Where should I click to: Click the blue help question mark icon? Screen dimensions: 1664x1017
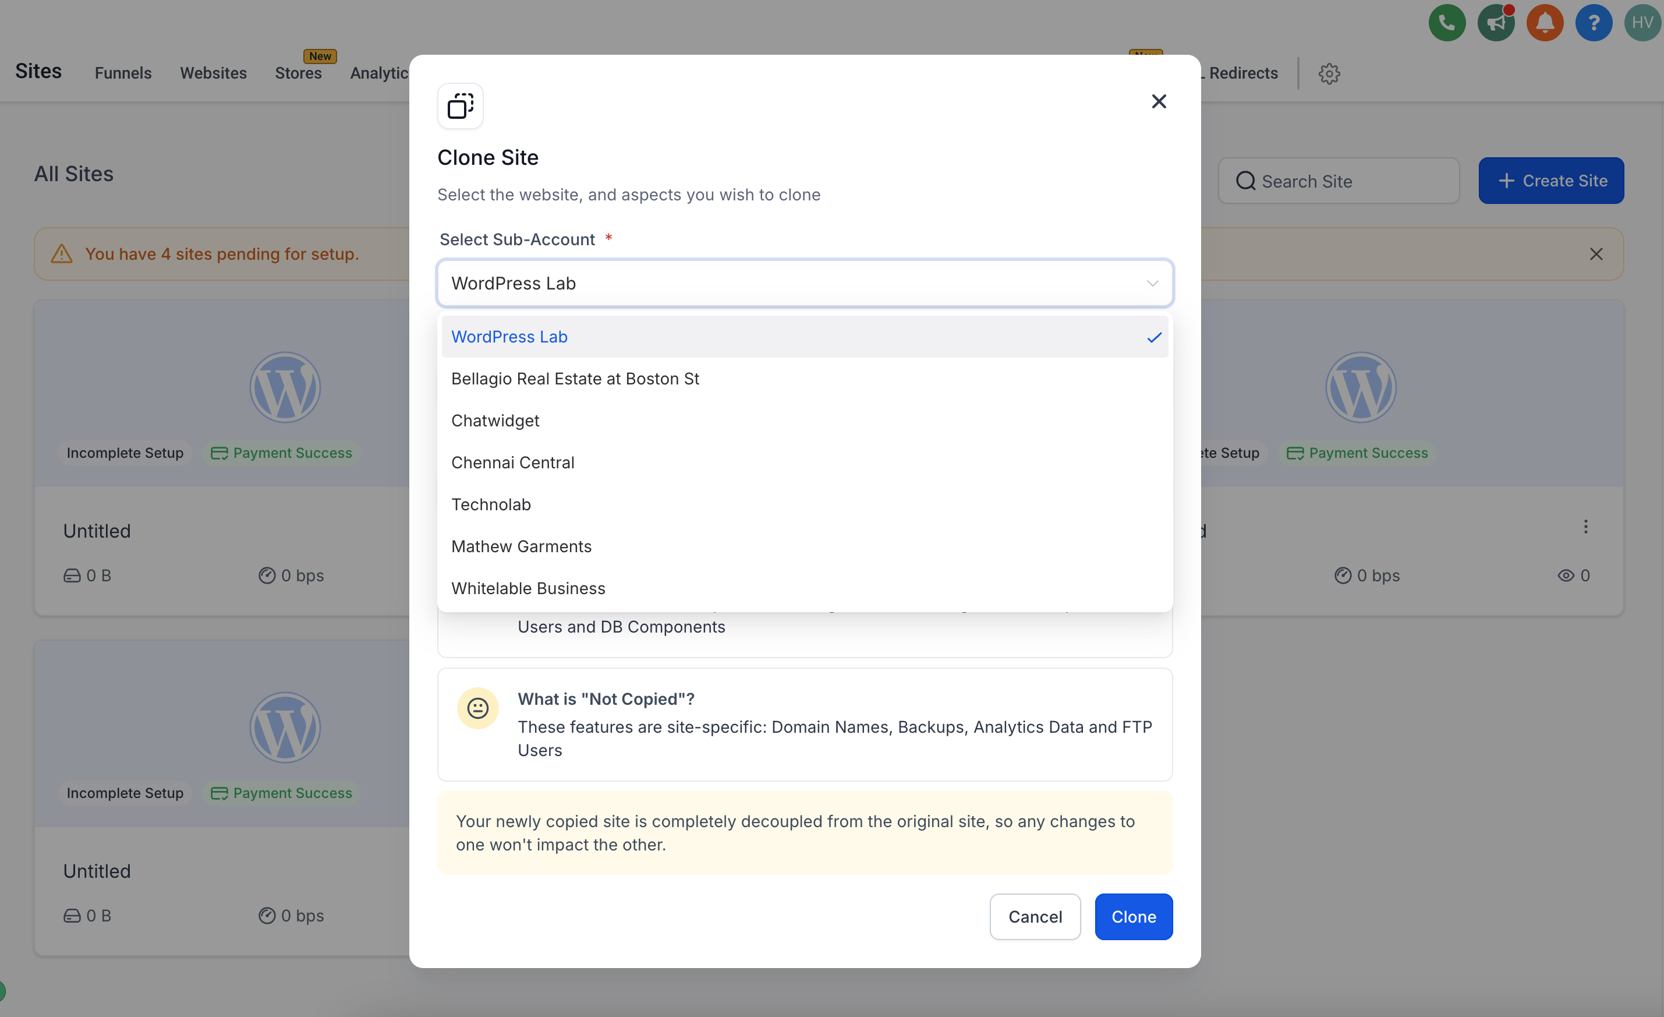[x=1594, y=23]
